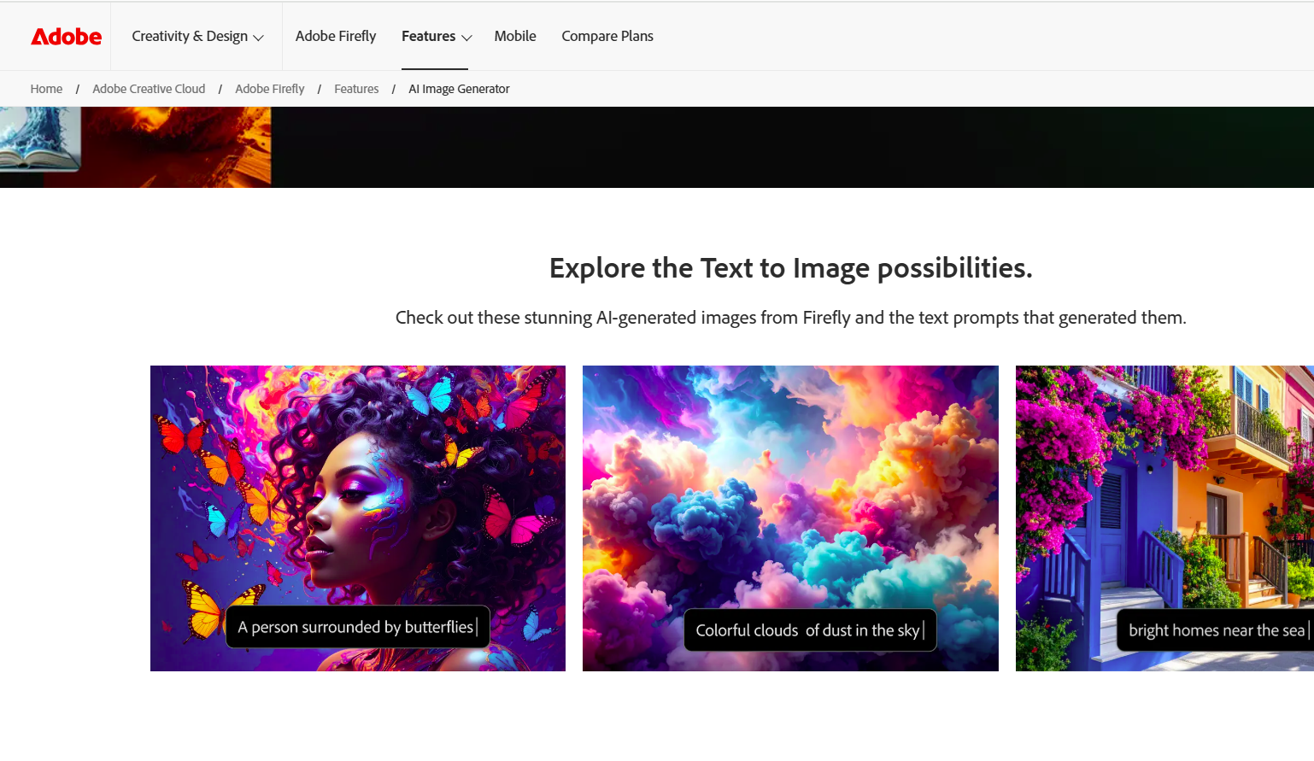Open the butterflies portrait image
The width and height of the screenshot is (1314, 761).
click(358, 478)
